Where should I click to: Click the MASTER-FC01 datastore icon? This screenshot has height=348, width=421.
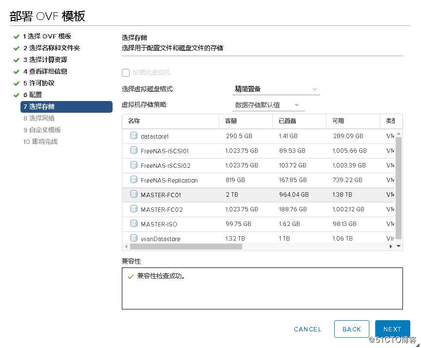click(134, 194)
